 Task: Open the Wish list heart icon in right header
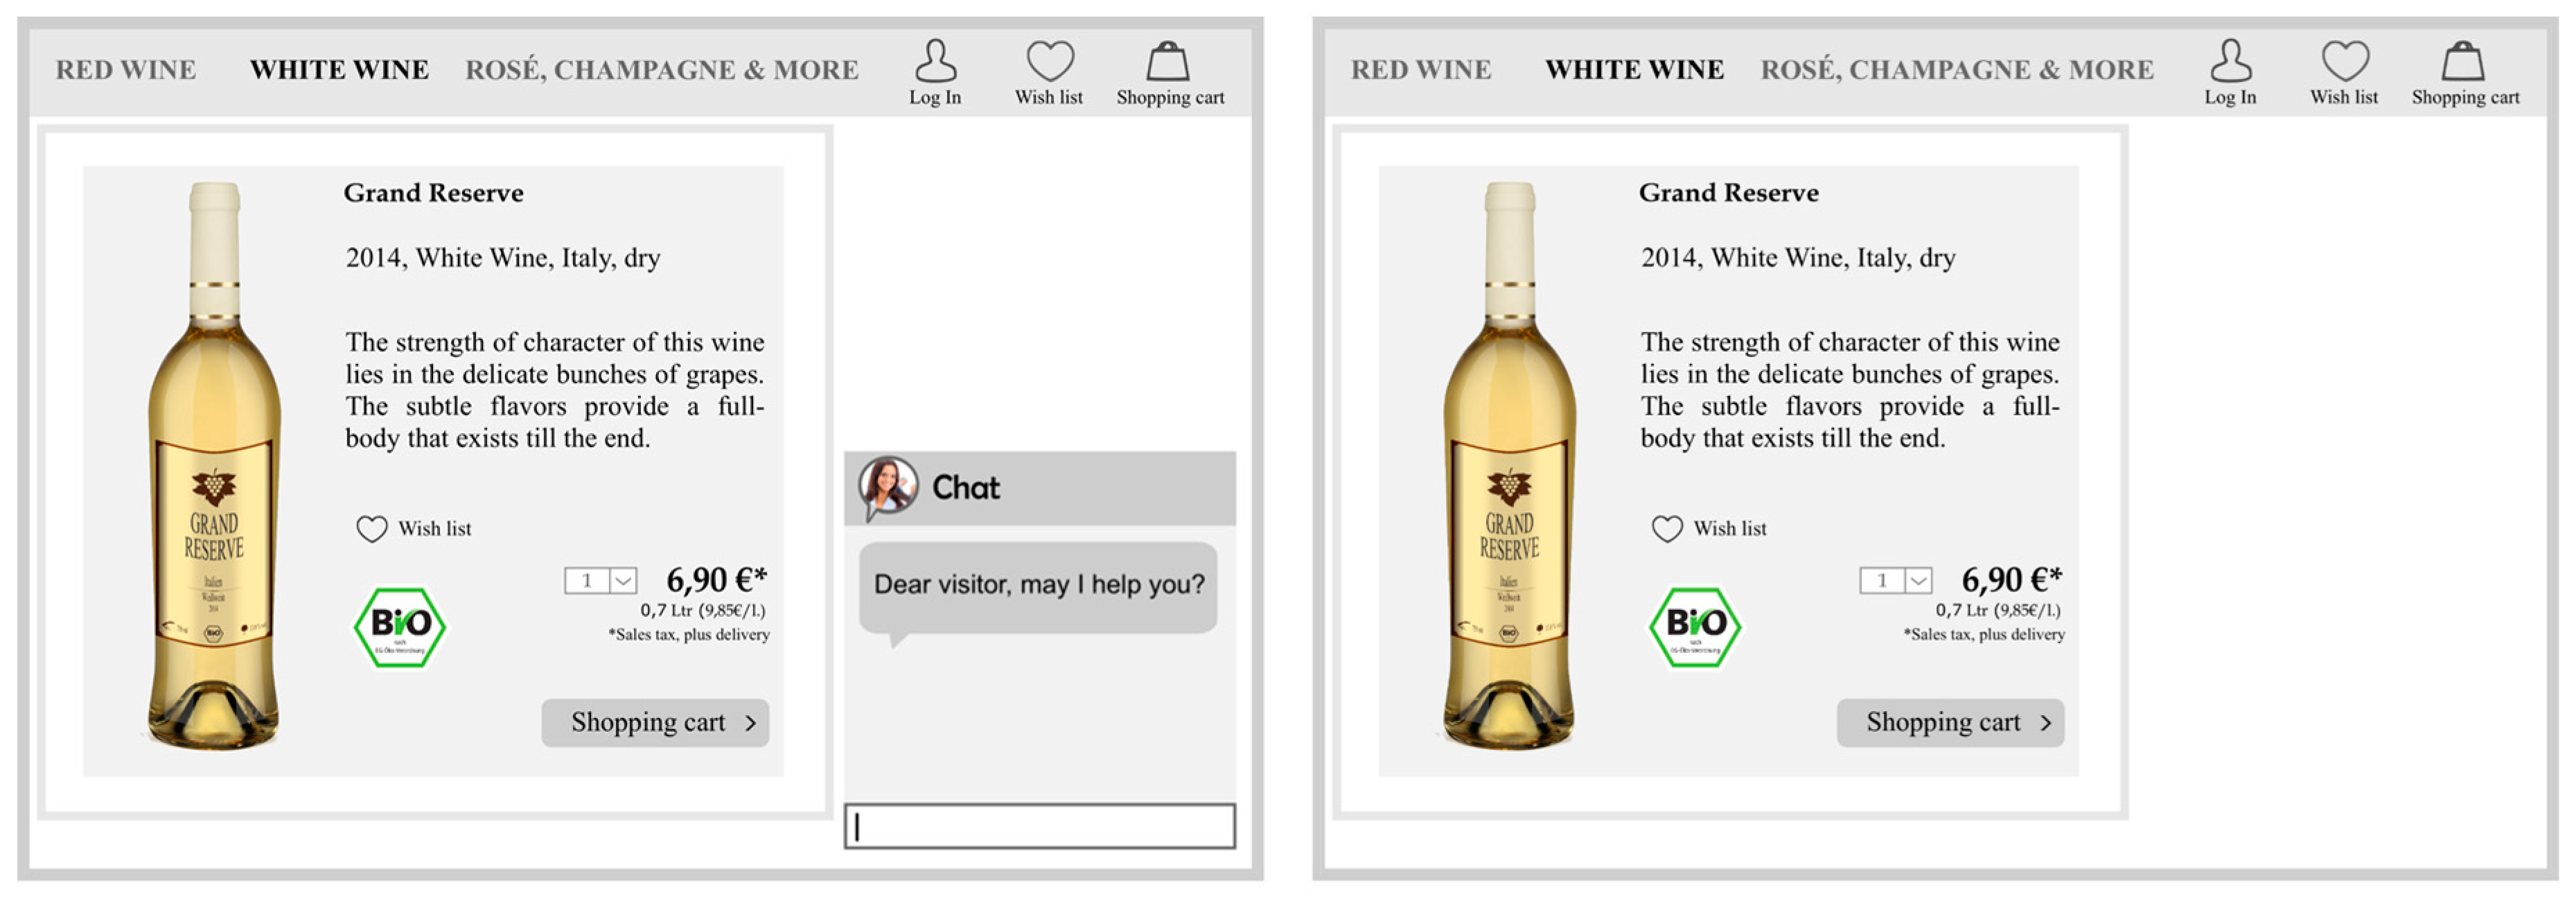tap(2345, 61)
